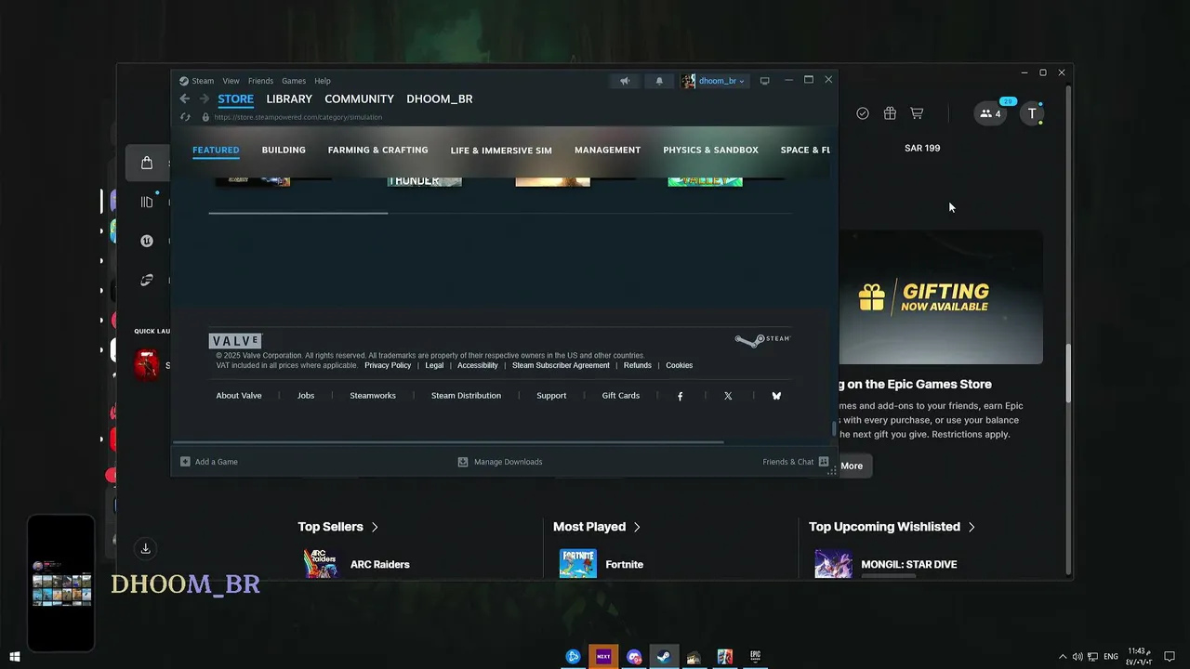Open the Steam Subscriber Agreement link
The width and height of the screenshot is (1190, 669).
[561, 365]
